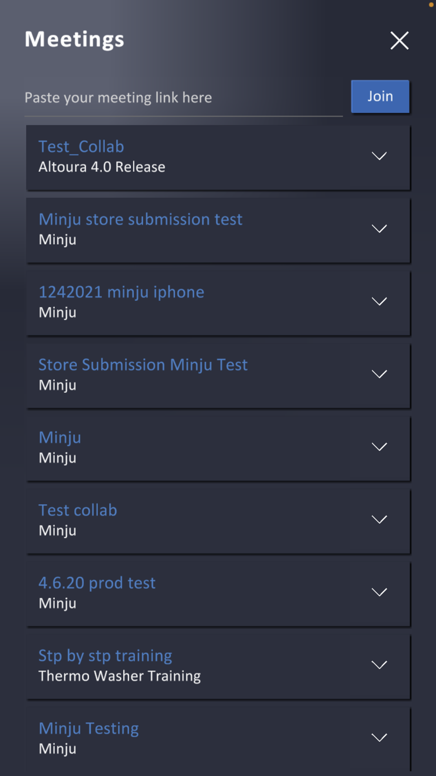Expand the Test_Collab meeting chevron
This screenshot has width=436, height=776.
point(379,156)
